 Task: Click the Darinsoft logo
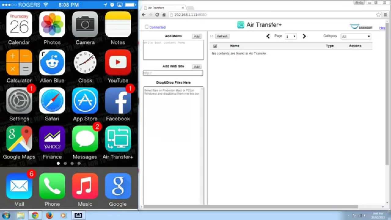tap(361, 27)
